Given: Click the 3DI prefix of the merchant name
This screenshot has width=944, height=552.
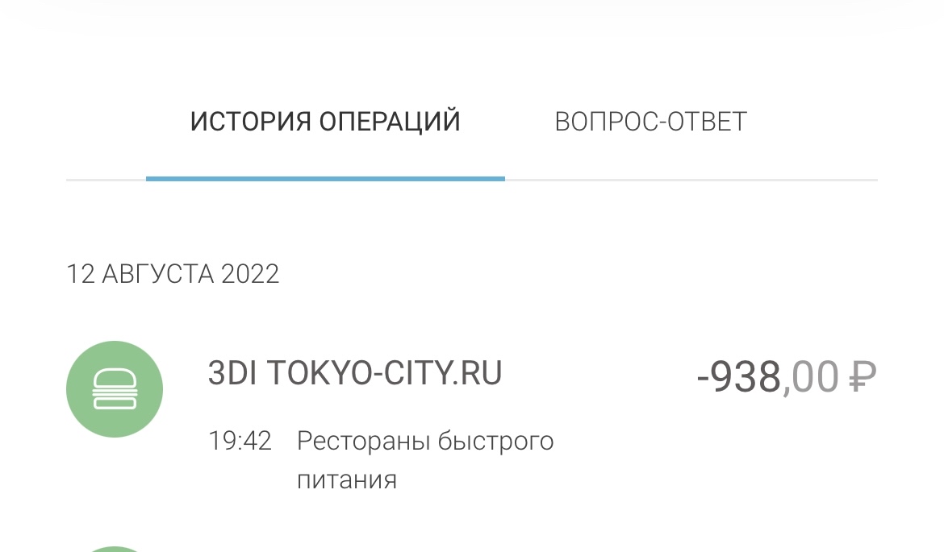Looking at the screenshot, I should 232,373.
